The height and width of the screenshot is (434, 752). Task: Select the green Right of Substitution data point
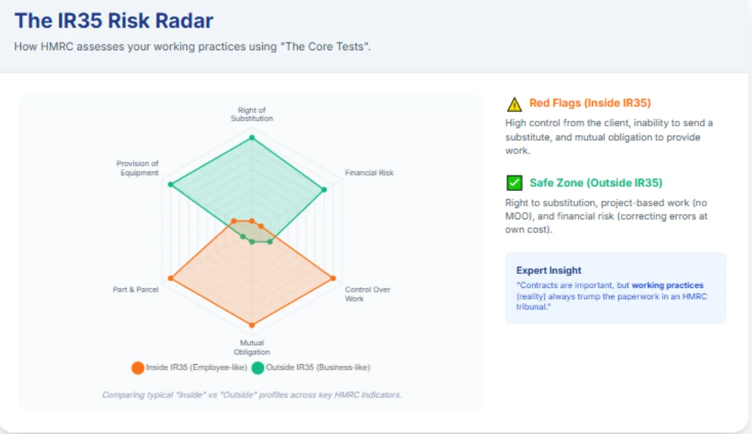pos(251,138)
